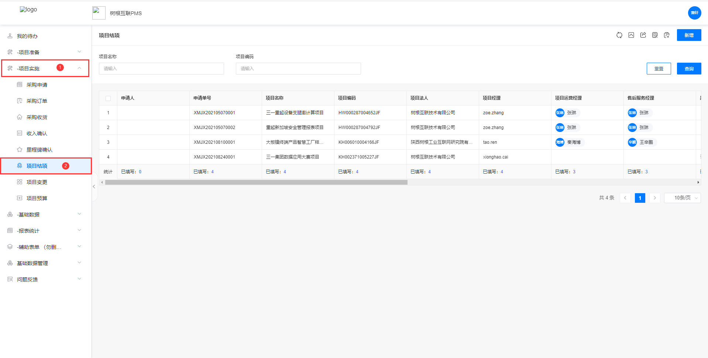
Task: Click the 重置 reset button
Action: 659,69
